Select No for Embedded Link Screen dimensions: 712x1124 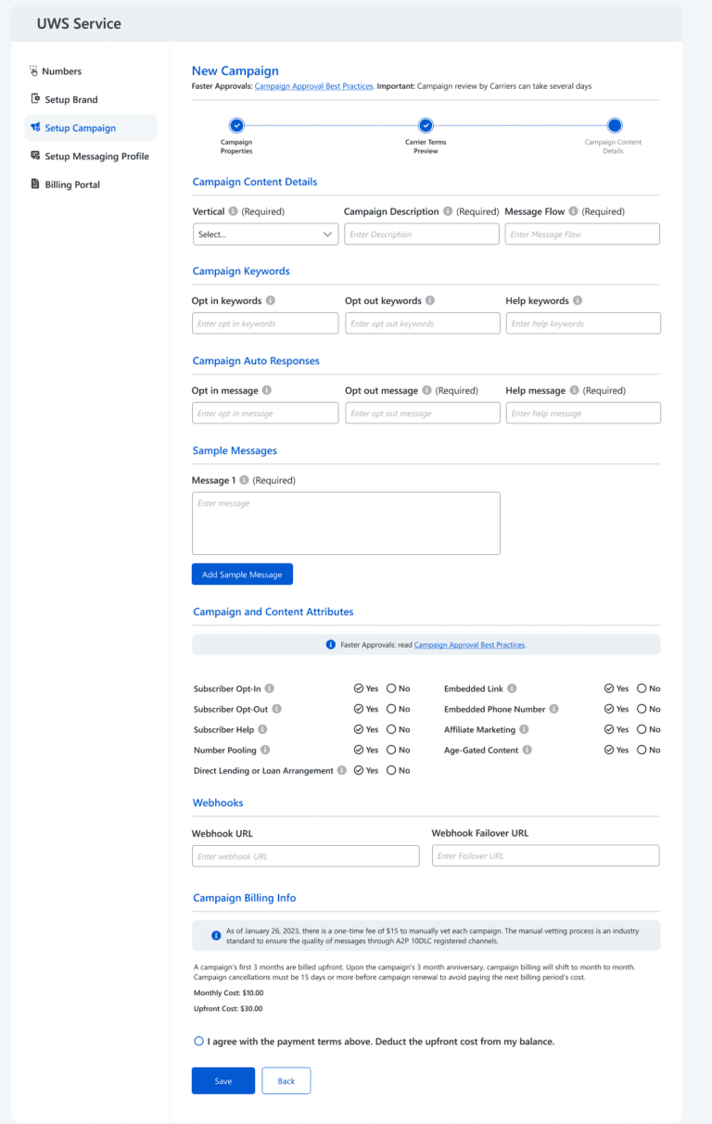click(x=642, y=688)
